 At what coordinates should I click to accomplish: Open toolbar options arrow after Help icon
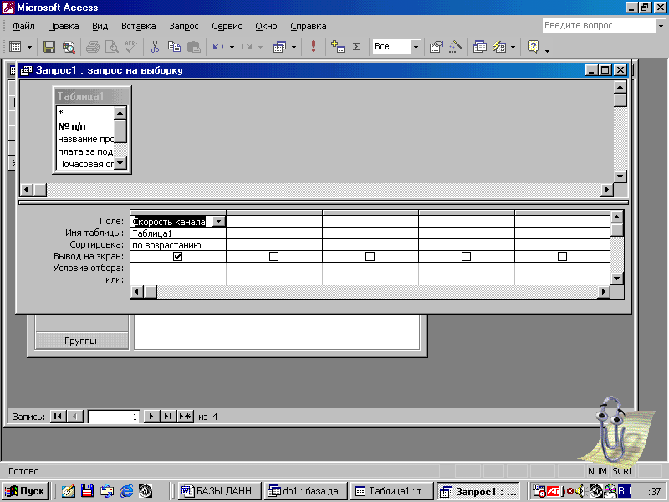(548, 50)
